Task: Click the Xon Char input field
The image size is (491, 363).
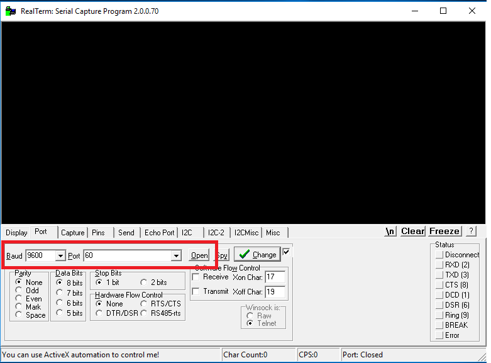Action: 275,277
